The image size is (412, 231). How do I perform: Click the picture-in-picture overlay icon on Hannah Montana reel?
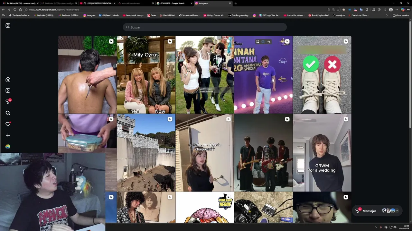point(257,42)
